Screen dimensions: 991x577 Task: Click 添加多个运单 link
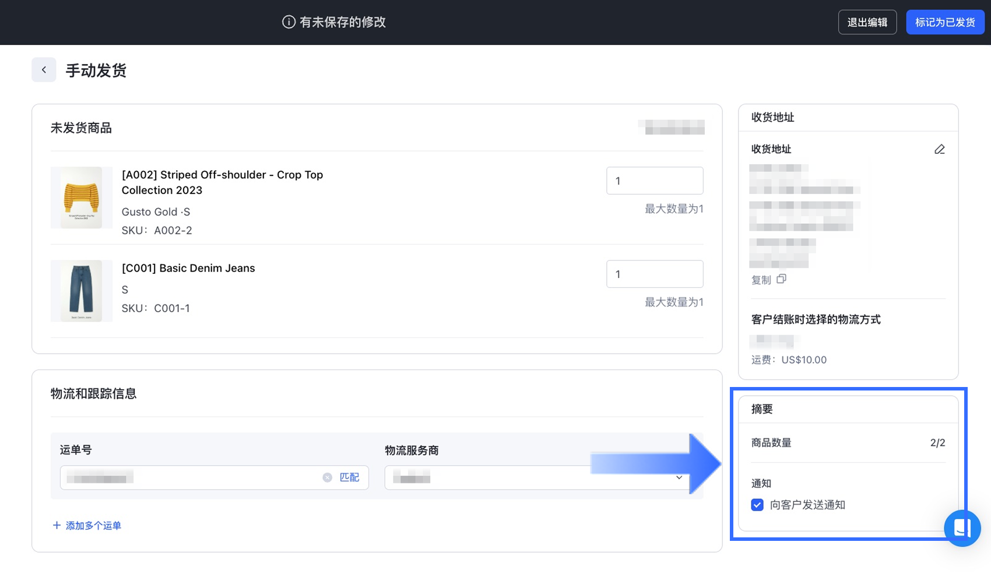pyautogui.click(x=93, y=526)
